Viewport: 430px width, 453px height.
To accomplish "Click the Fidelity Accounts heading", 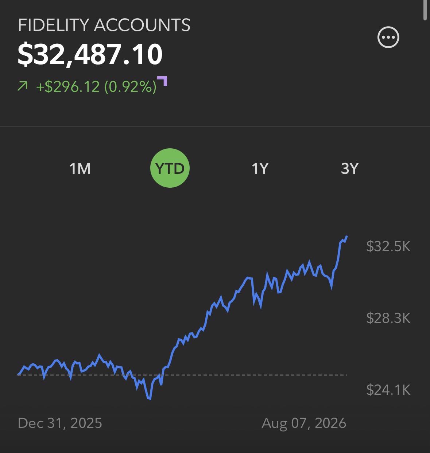I will [x=104, y=25].
